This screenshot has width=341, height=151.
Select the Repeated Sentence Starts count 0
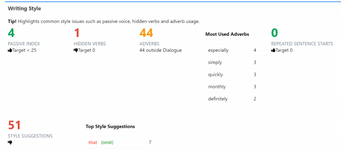click(x=275, y=33)
